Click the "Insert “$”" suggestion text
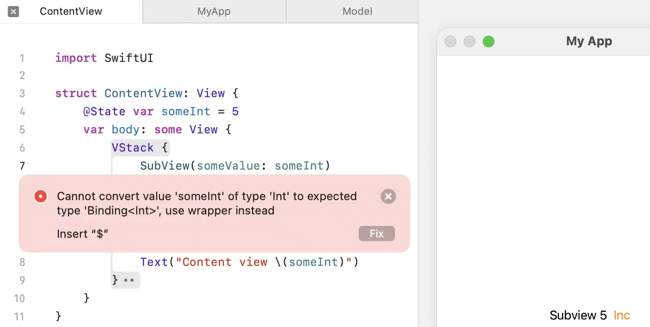This screenshot has height=327, width=650. click(x=83, y=234)
